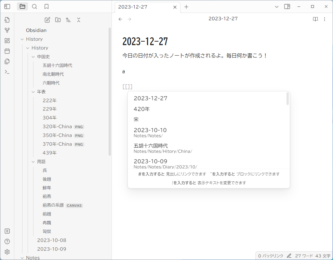Collapse the 年表 folder
This screenshot has width=333, height=260.
tap(33, 92)
